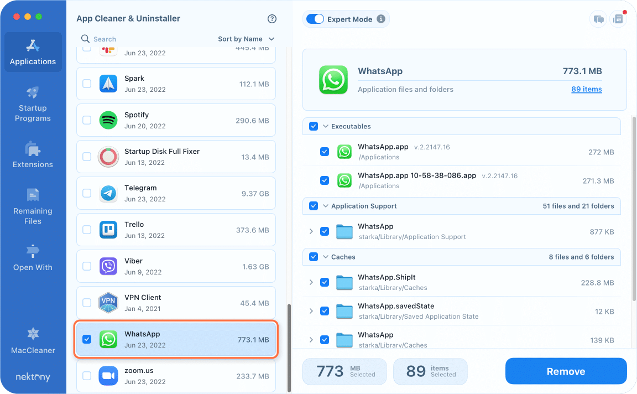Click the zoom.us app icon

(108, 376)
